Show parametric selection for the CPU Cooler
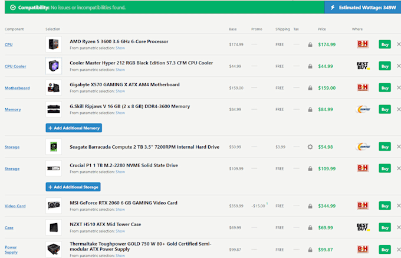Image resolution: width=401 pixels, height=258 pixels. click(120, 70)
